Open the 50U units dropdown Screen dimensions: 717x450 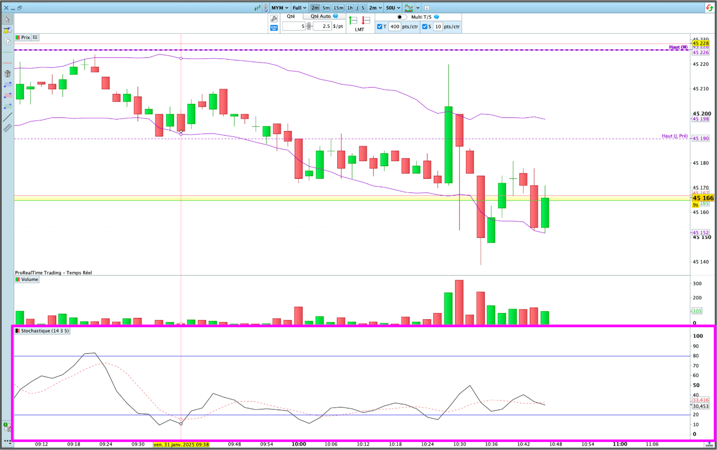coord(393,8)
